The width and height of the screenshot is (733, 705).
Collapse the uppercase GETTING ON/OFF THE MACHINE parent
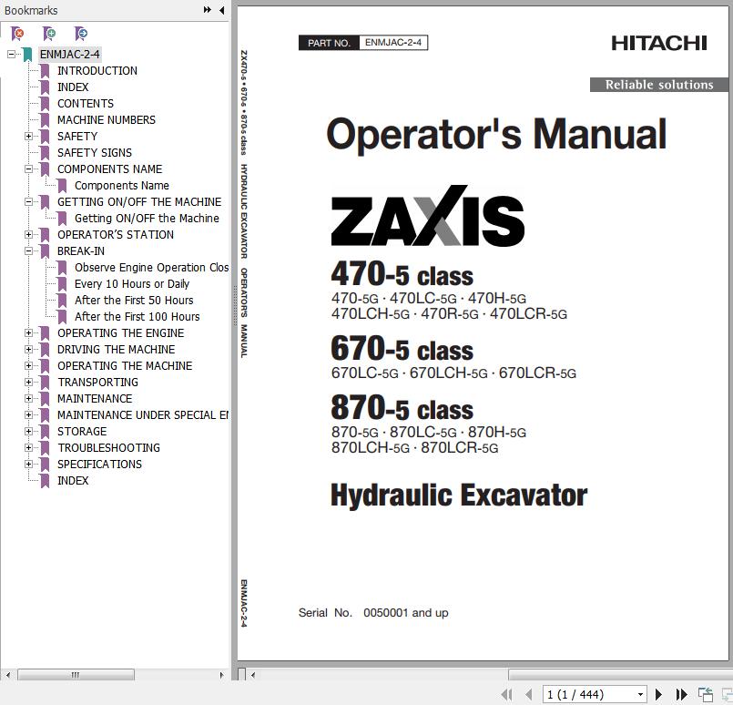tap(28, 202)
